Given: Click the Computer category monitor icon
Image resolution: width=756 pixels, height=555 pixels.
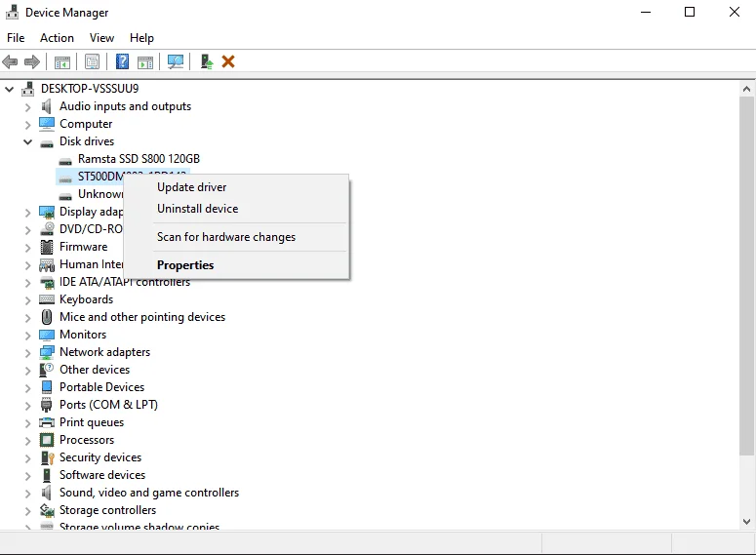Looking at the screenshot, I should tap(47, 124).
